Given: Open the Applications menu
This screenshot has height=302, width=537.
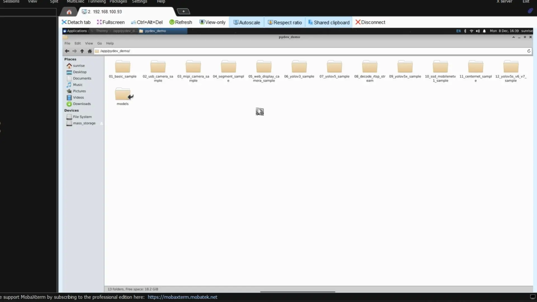Looking at the screenshot, I should [x=76, y=31].
